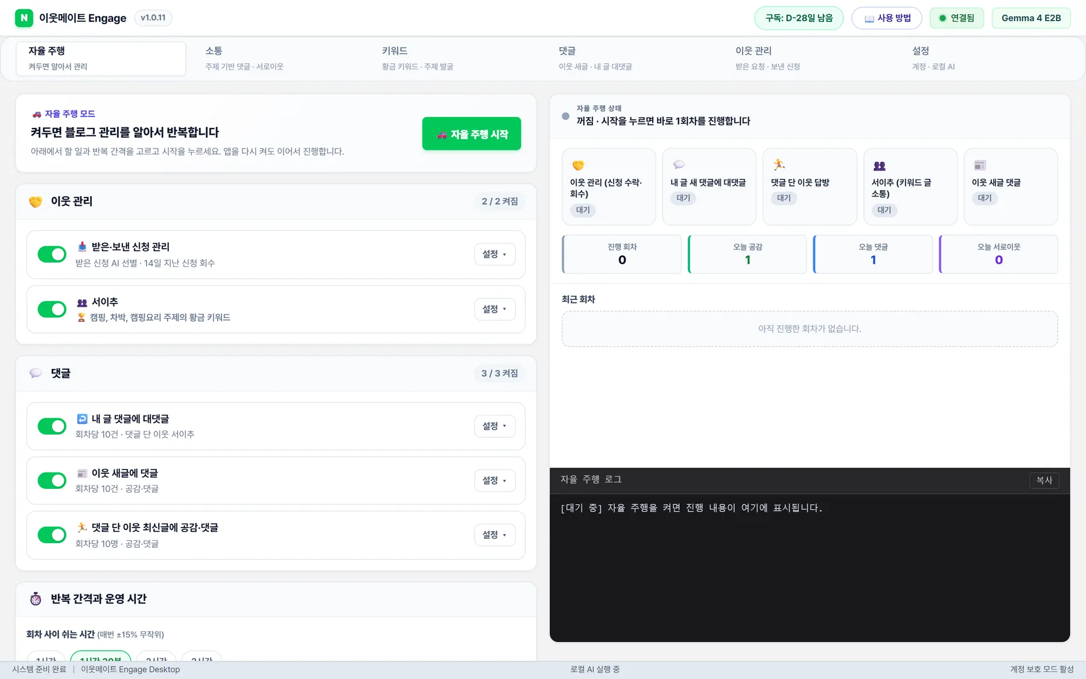Click runner icon in 댓글 단 이웃 답방 card

point(779,165)
